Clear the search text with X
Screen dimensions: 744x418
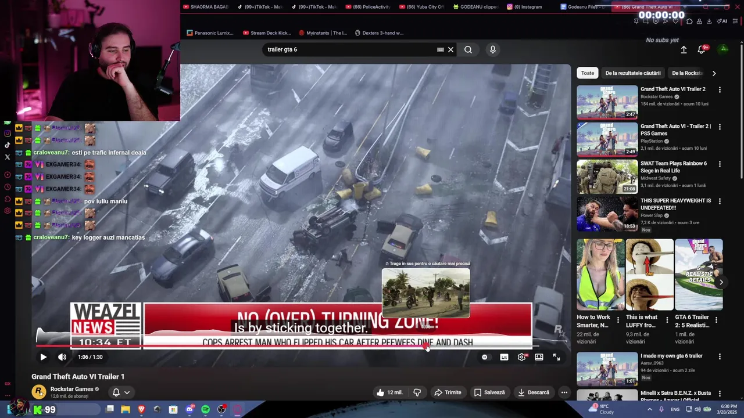450,49
